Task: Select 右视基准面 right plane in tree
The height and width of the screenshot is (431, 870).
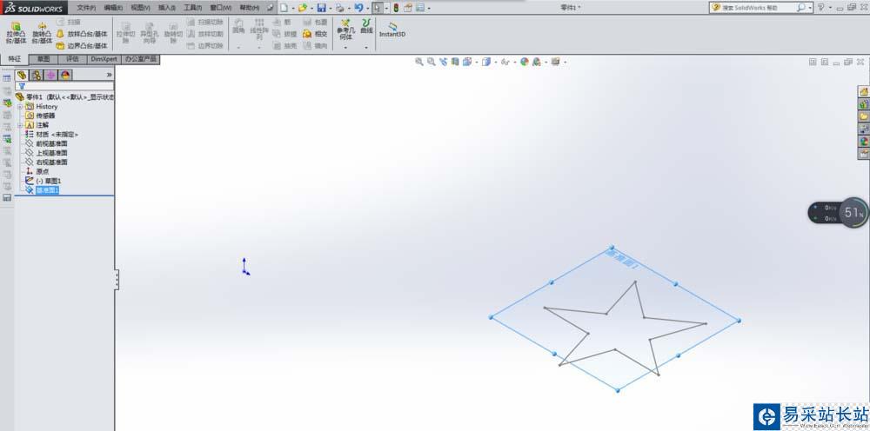Action: 51,162
